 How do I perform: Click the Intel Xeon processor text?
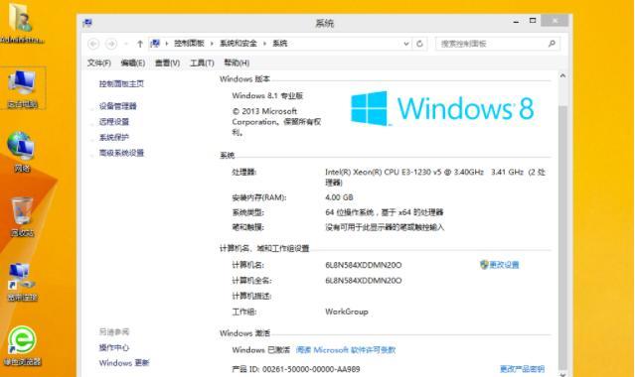tap(435, 178)
